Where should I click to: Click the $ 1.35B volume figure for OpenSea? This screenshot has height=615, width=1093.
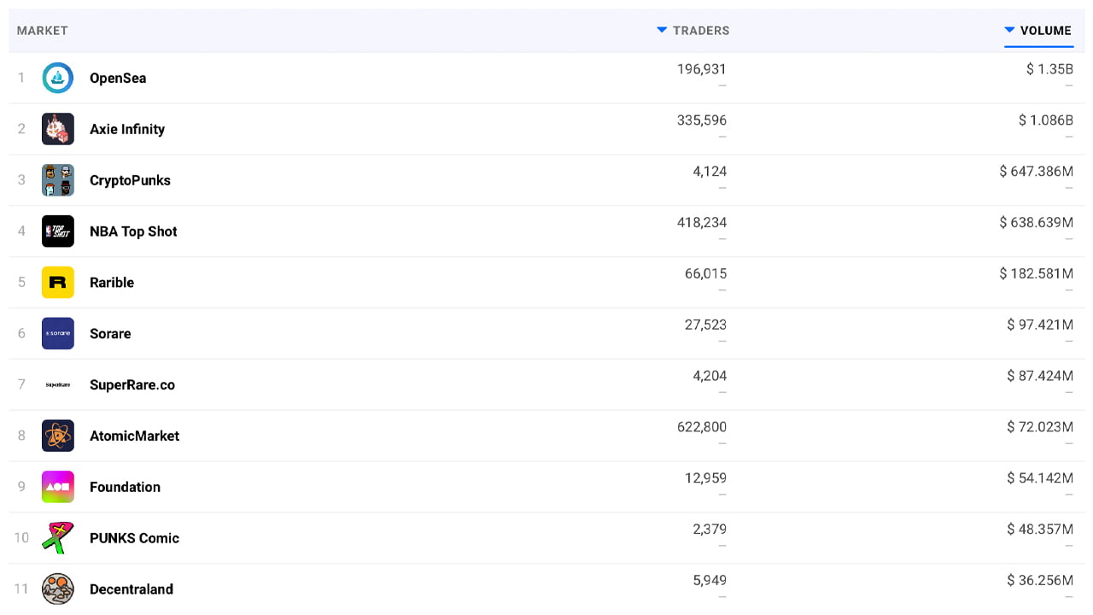click(x=1049, y=69)
